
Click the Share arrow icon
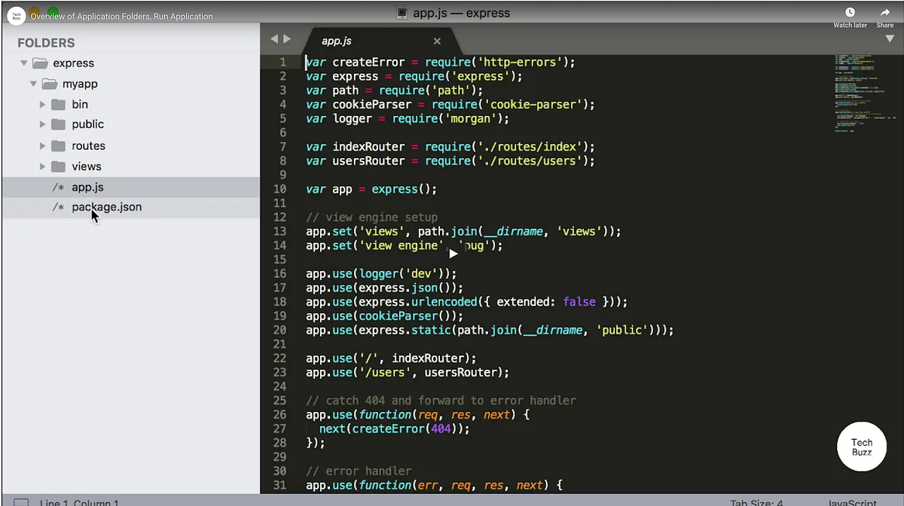(x=885, y=13)
